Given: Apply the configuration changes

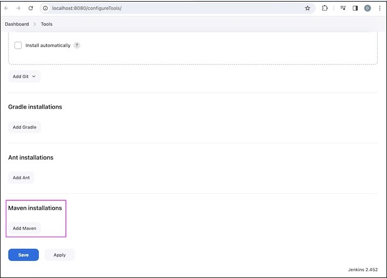Looking at the screenshot, I should coord(60,255).
